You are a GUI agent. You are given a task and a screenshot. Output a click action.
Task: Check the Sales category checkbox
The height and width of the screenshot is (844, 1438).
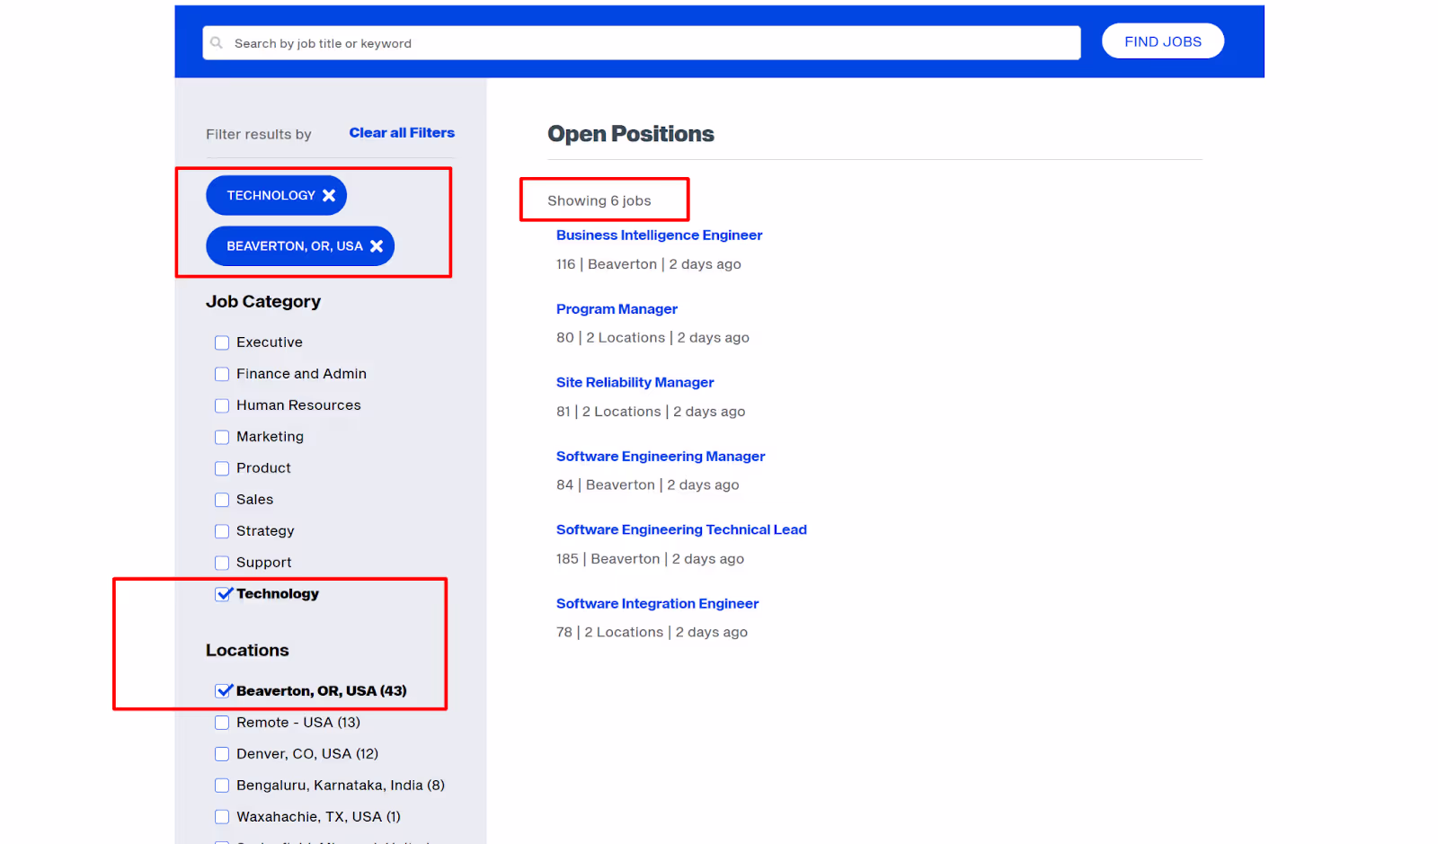point(222,500)
